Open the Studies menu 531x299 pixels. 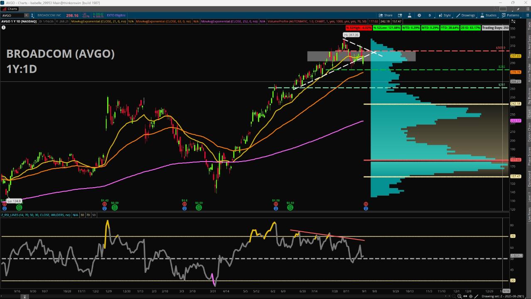[x=488, y=15]
